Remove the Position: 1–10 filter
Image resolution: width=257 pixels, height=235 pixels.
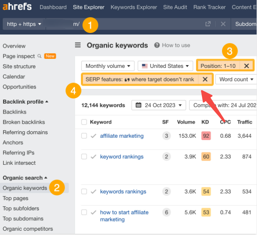(x=247, y=66)
